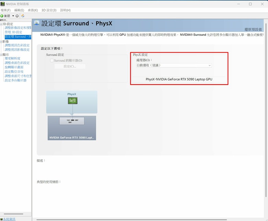The image size is (268, 221).
Task: Select 設定數位音效 in tree
Action: point(14,71)
